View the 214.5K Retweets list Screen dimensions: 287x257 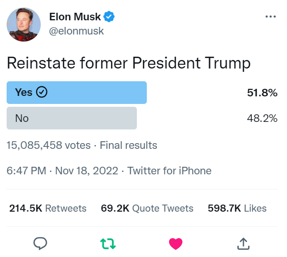(48, 208)
